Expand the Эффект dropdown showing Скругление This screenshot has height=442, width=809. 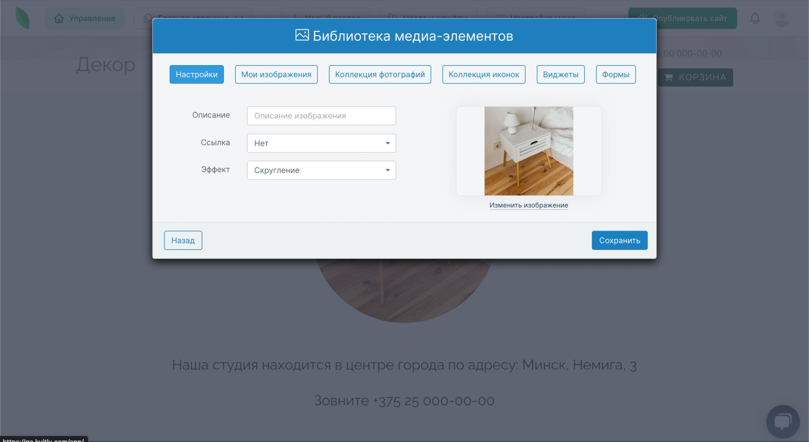[x=322, y=170]
